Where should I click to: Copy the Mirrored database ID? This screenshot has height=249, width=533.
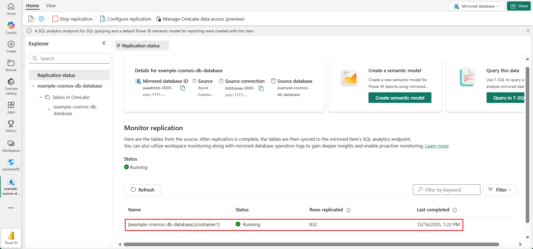[x=183, y=88]
